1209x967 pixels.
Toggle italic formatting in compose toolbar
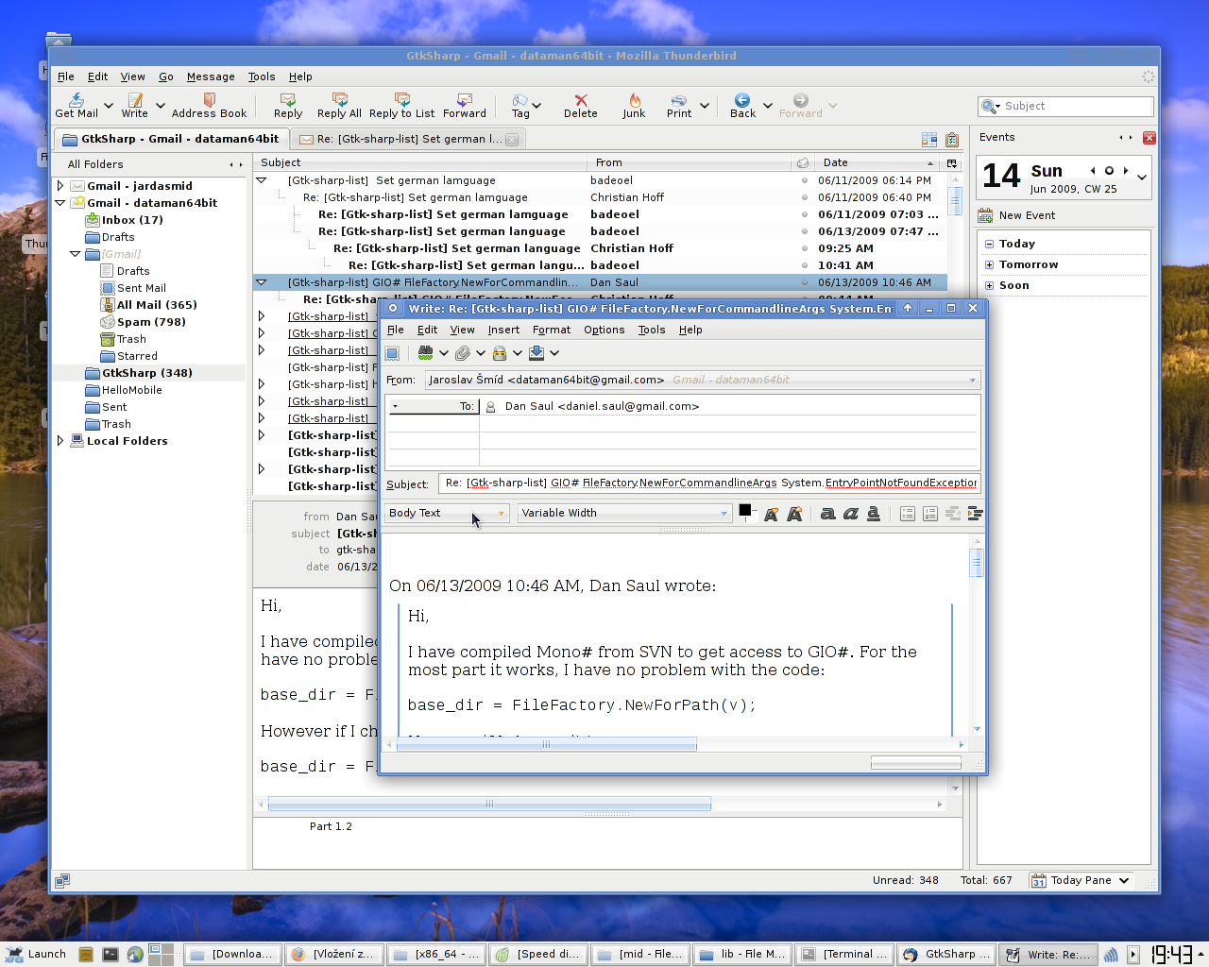850,514
